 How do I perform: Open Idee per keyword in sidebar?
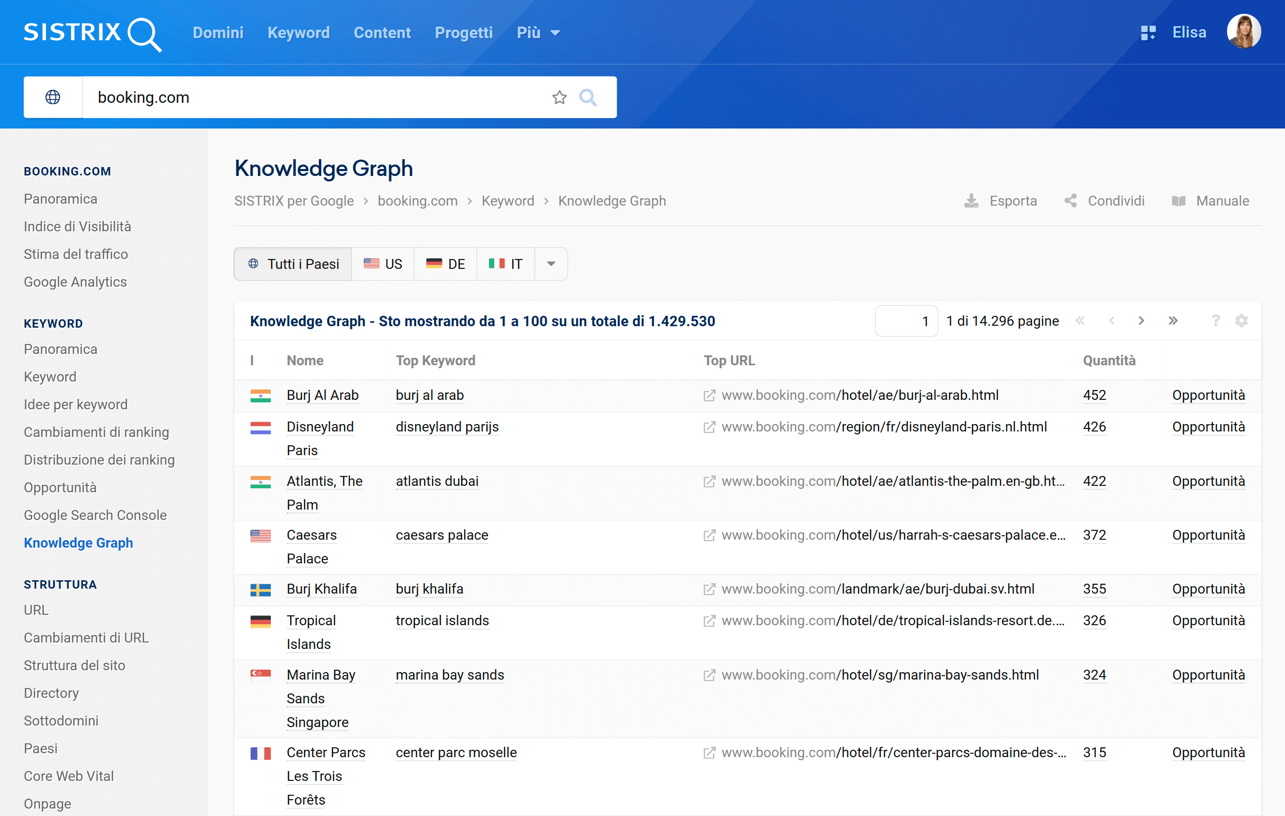coord(76,404)
